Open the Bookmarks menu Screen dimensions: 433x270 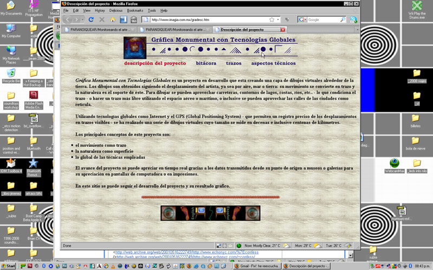tap(135, 10)
